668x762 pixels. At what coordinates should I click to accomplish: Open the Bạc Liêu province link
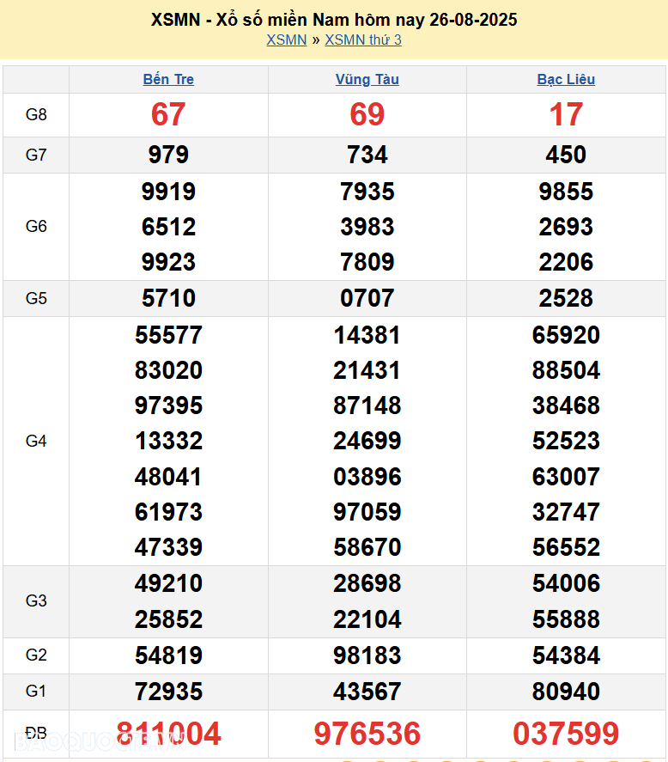566,79
